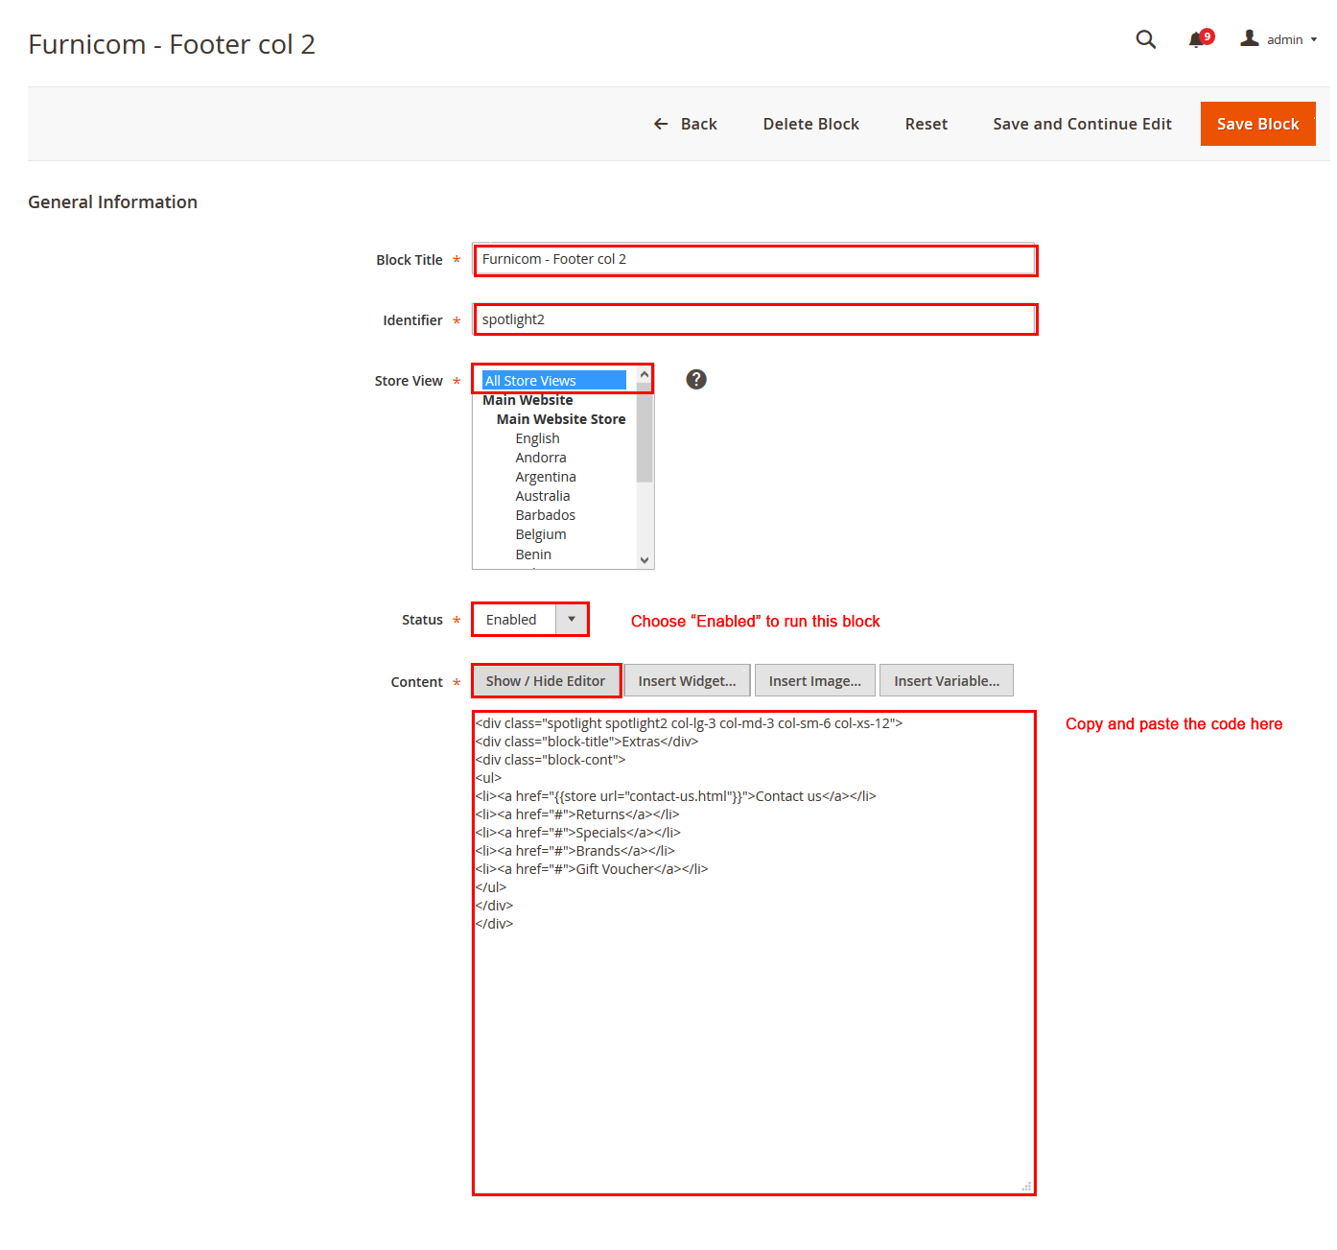Select Main Website Store group
1337x1250 pixels.
click(x=561, y=419)
